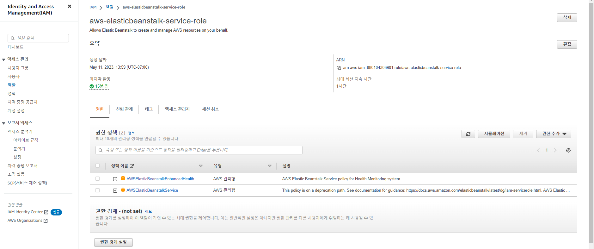594x249 pixels.
Task: Switch to the 세션 취소 tab
Action: [x=211, y=109]
